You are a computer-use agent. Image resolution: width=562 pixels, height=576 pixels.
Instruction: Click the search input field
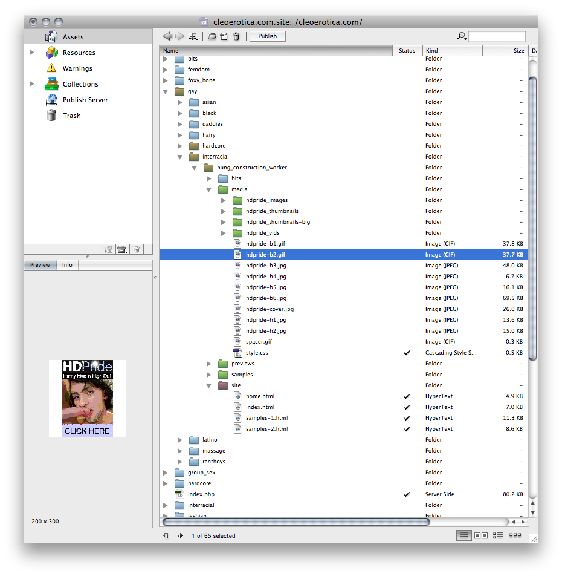coord(497,36)
